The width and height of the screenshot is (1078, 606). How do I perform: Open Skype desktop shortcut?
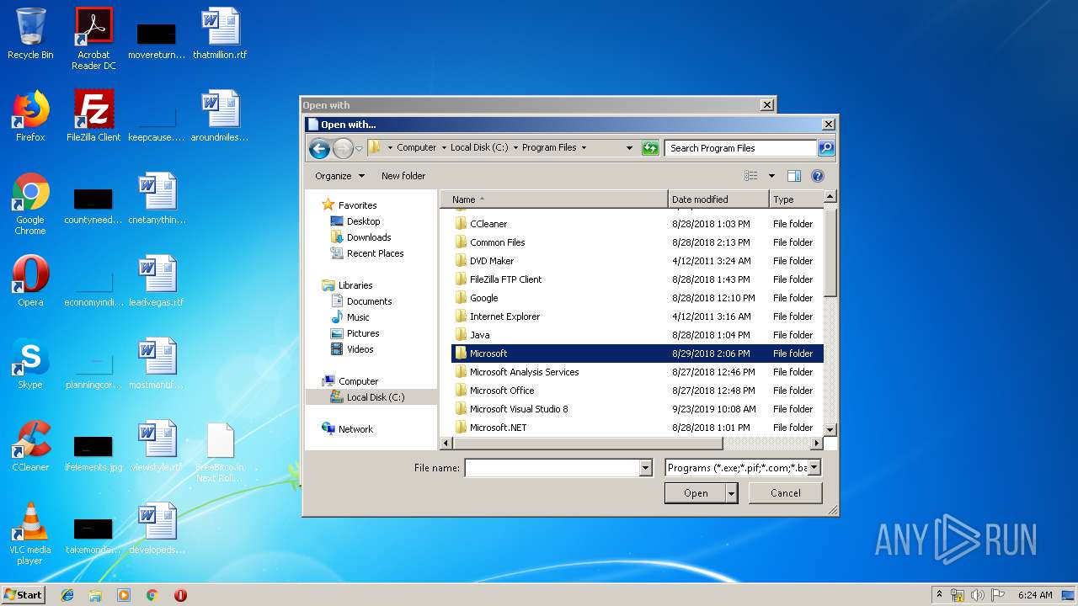pos(30,364)
